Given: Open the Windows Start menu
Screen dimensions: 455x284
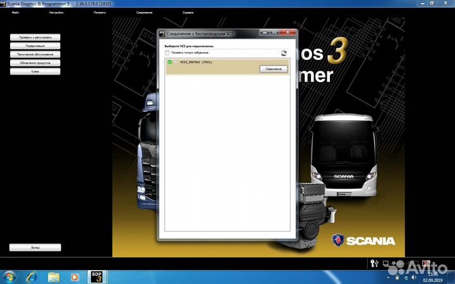Looking at the screenshot, I should coord(9,277).
